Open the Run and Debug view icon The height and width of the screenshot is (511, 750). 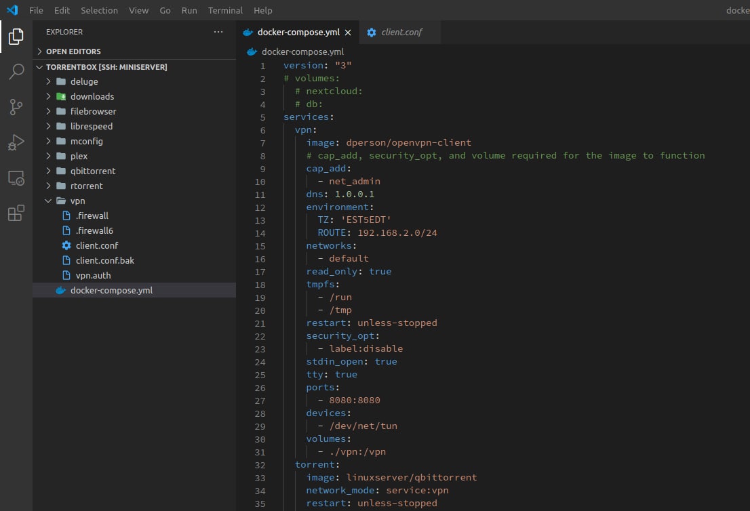tap(16, 142)
